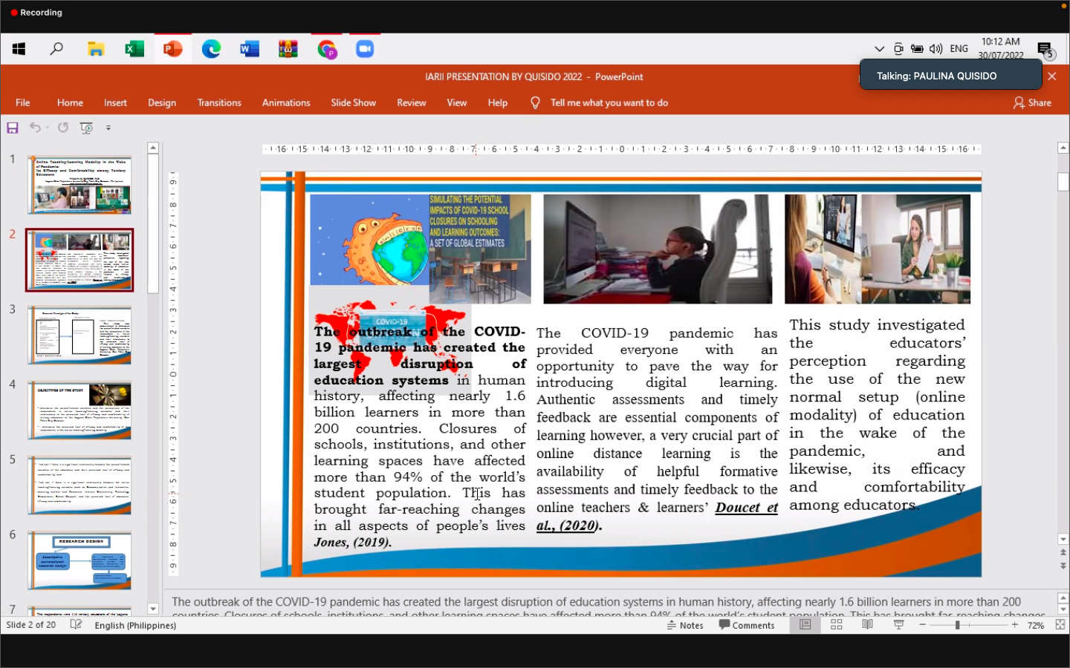
Task: Click the Save icon in Quick Access
Action: (12, 128)
